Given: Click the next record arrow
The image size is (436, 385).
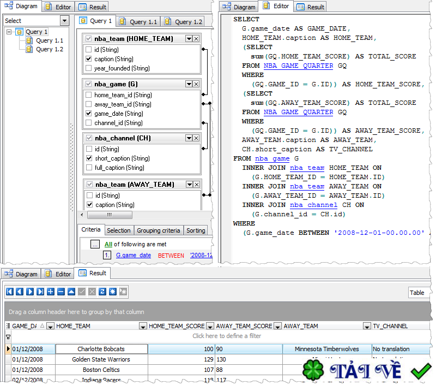Looking at the screenshot, I should pos(29,292).
